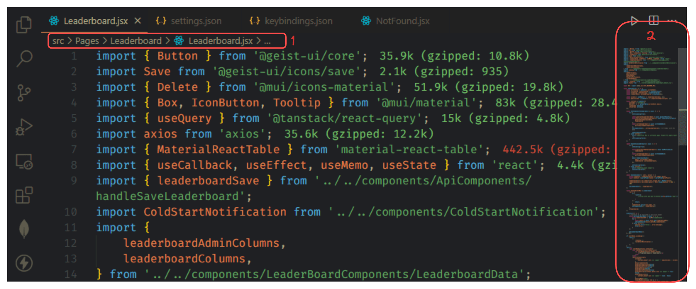This screenshot has width=696, height=289.
Task: Open the Source Control view
Action: [x=24, y=93]
